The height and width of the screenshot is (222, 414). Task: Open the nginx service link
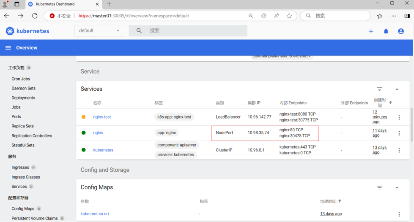98,133
